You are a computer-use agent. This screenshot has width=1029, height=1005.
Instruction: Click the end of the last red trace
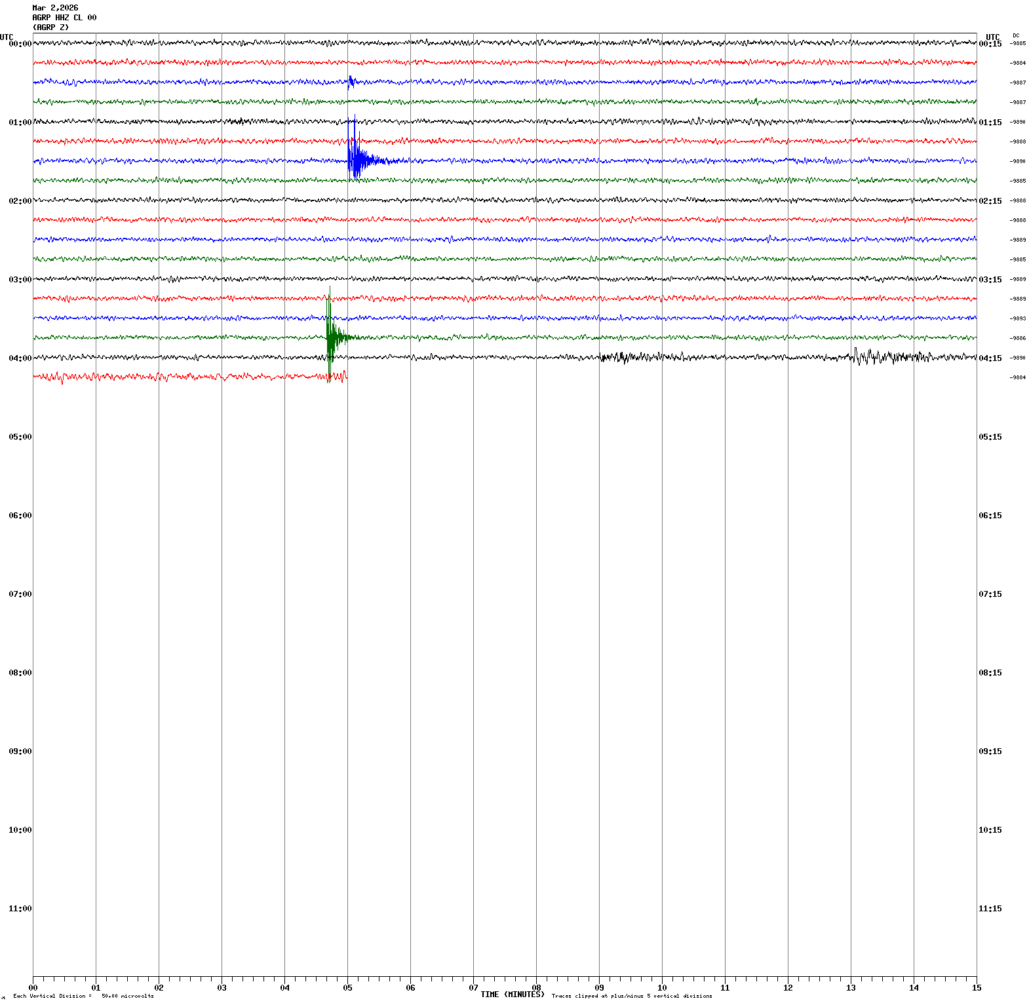[x=345, y=377]
